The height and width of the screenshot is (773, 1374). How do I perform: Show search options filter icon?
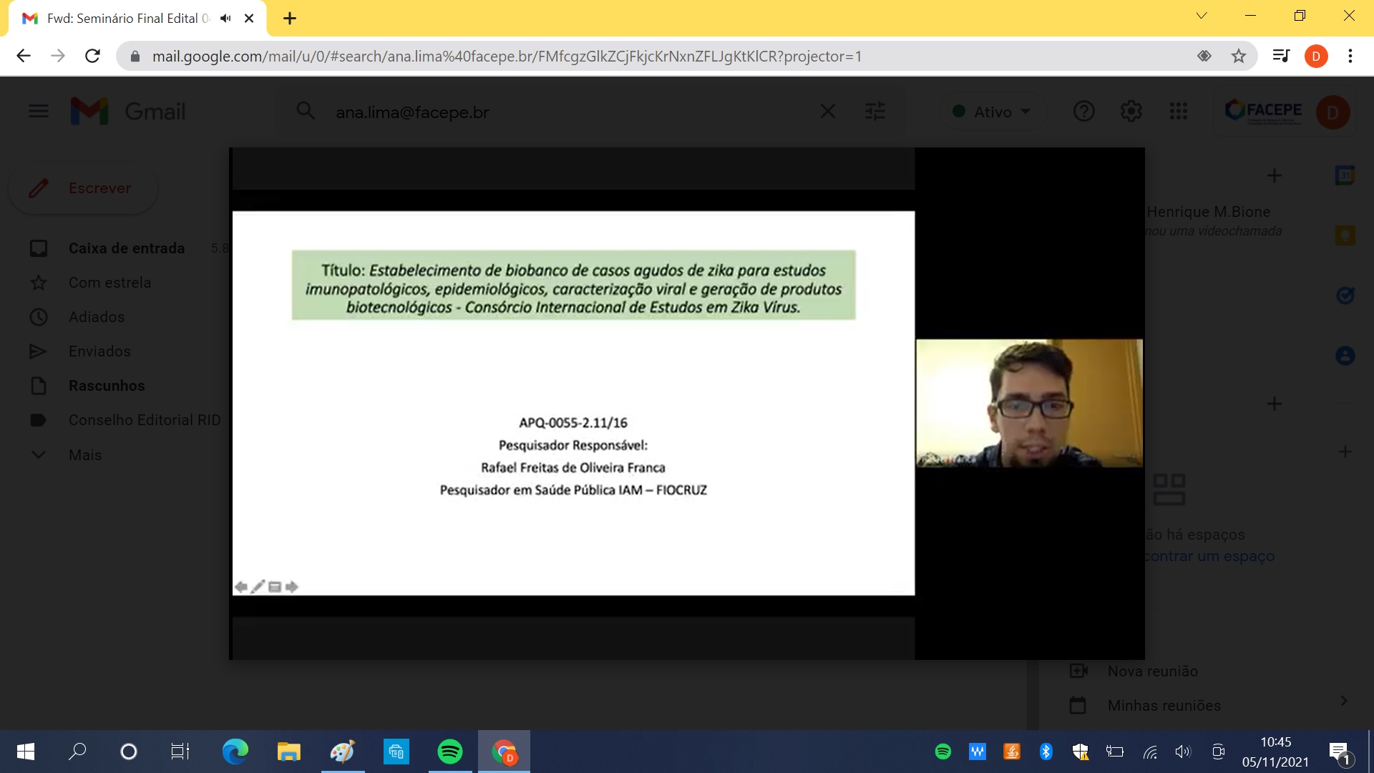(874, 112)
